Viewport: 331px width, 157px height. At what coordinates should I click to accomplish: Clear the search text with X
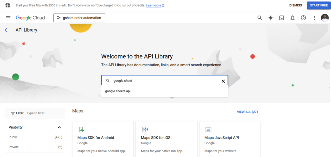(x=223, y=81)
